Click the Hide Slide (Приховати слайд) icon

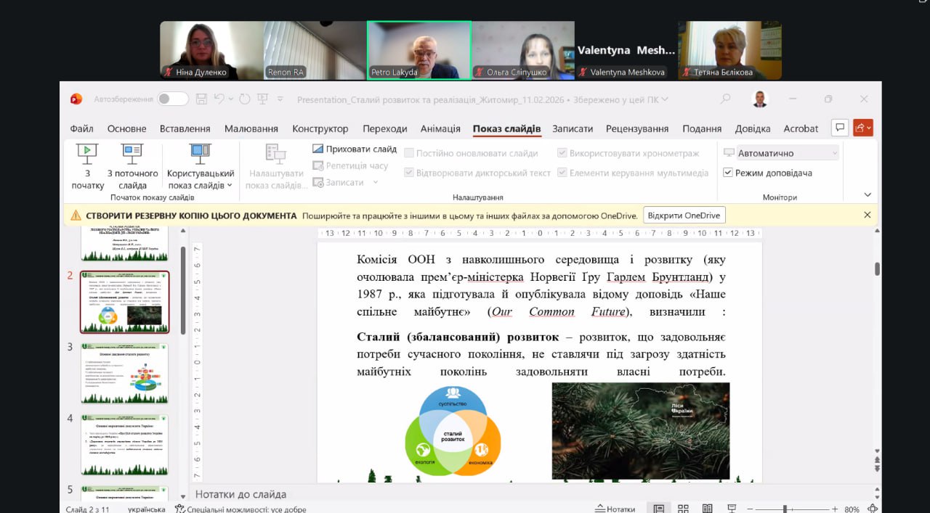pos(318,149)
